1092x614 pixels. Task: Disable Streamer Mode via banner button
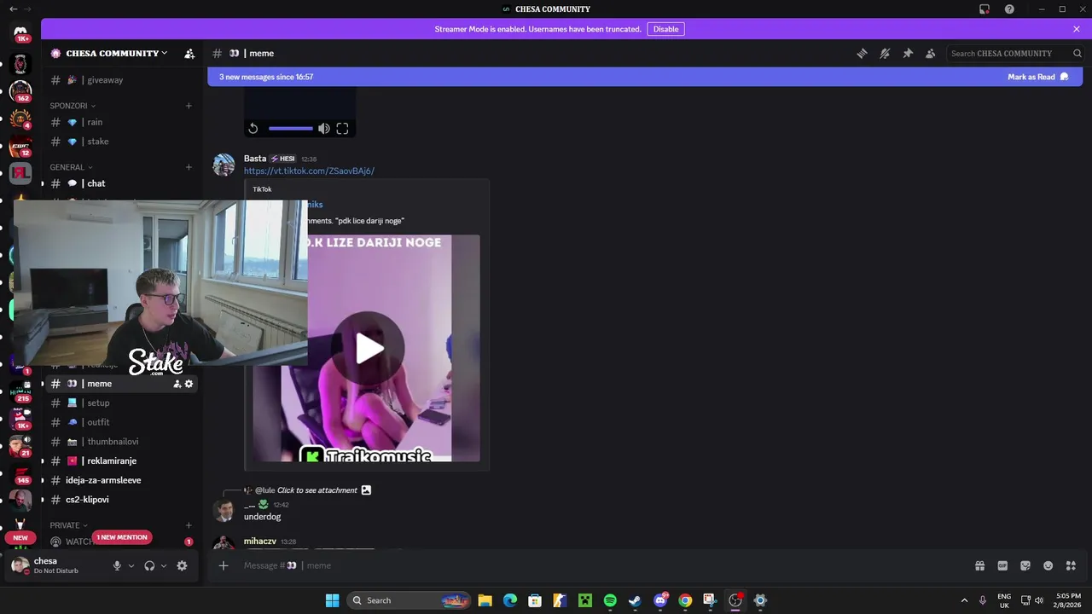pyautogui.click(x=665, y=29)
